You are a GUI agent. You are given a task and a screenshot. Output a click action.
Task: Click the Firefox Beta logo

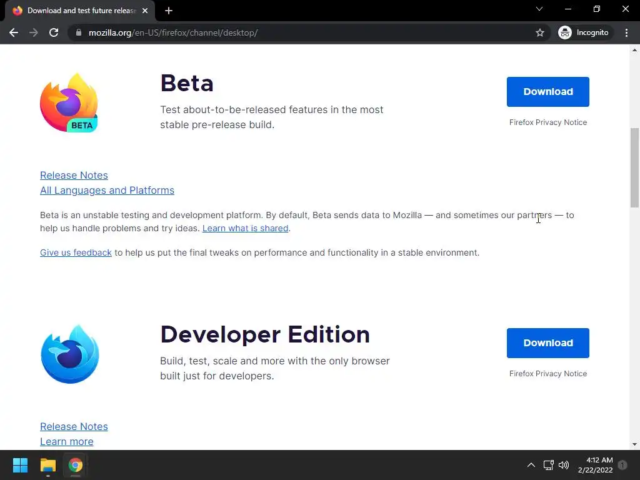tap(69, 102)
